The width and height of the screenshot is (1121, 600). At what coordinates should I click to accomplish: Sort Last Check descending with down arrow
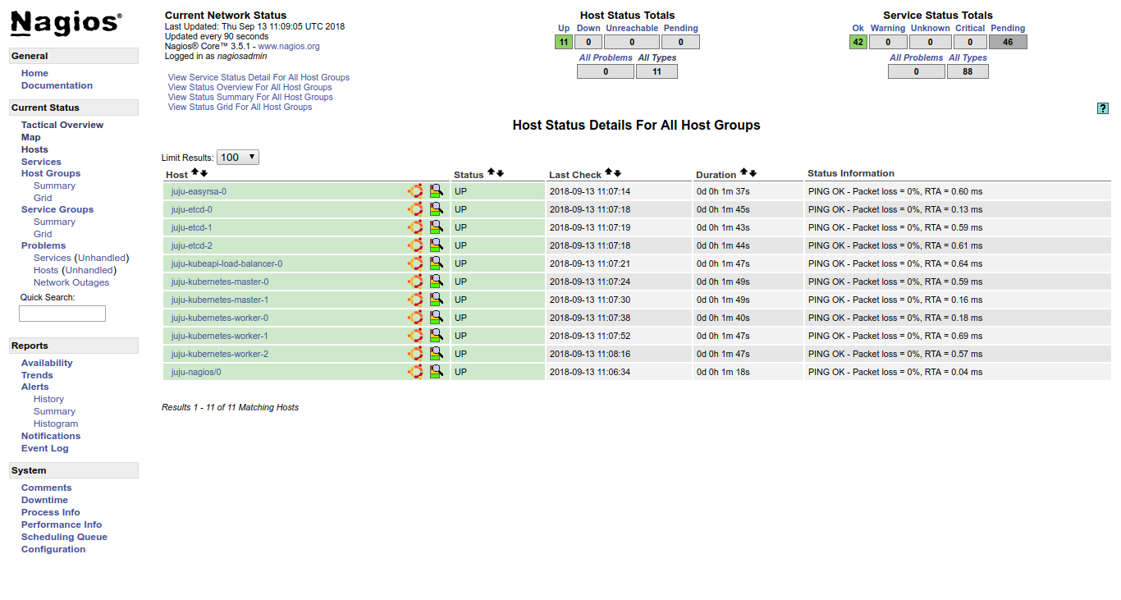[x=617, y=173]
